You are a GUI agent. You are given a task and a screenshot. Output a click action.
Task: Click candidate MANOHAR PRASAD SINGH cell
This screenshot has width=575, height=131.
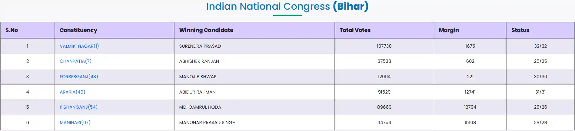(x=207, y=123)
